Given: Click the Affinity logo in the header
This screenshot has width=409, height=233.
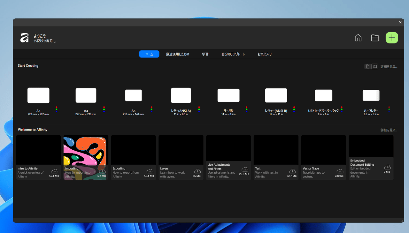Looking at the screenshot, I should (25, 38).
